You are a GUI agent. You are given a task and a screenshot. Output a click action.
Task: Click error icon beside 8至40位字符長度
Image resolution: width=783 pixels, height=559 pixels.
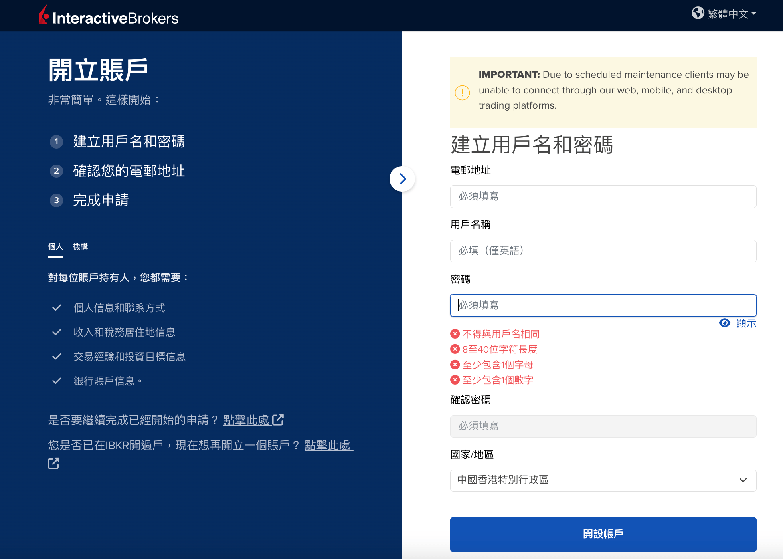pyautogui.click(x=455, y=349)
